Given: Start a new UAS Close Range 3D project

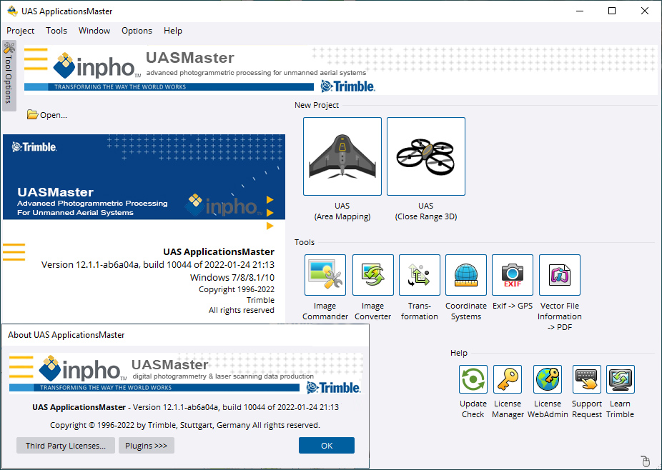Looking at the screenshot, I should pyautogui.click(x=426, y=156).
